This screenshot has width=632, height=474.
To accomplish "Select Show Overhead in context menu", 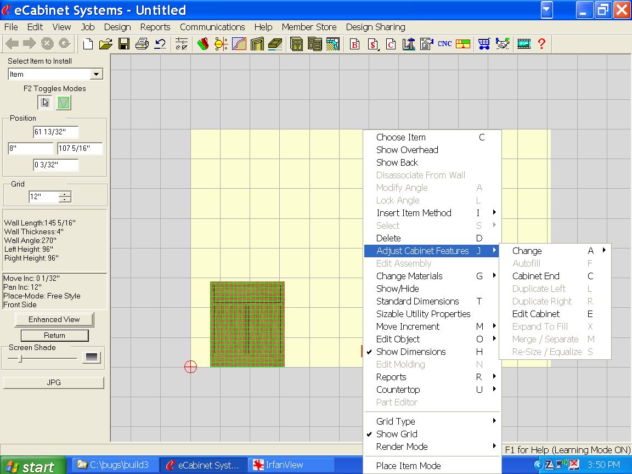I will [432, 150].
